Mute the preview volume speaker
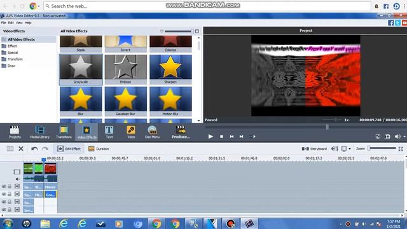Image resolution: width=407 pixels, height=229 pixels. [397, 136]
